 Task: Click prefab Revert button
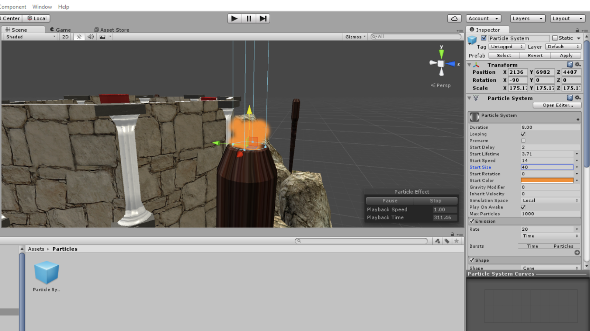(x=535, y=56)
